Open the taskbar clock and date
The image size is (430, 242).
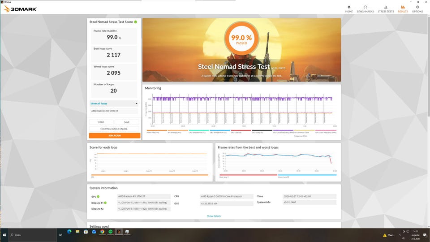[x=415, y=235]
